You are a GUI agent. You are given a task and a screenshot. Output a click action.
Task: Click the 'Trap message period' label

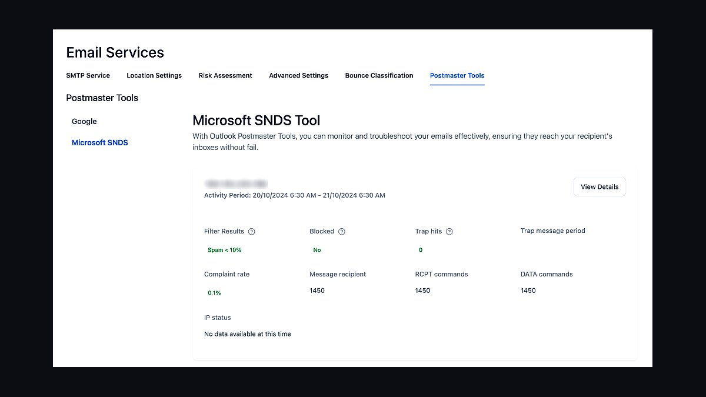click(553, 231)
